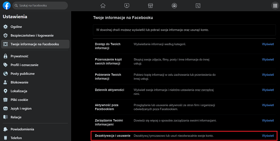Open the Marketplace icon
This screenshot has height=141, width=280.
coord(150,6)
